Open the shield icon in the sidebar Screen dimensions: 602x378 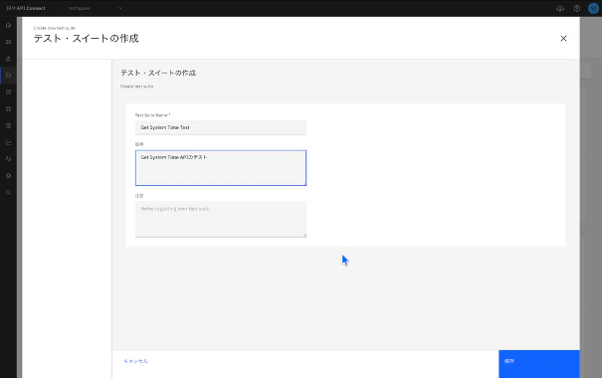coord(8,93)
